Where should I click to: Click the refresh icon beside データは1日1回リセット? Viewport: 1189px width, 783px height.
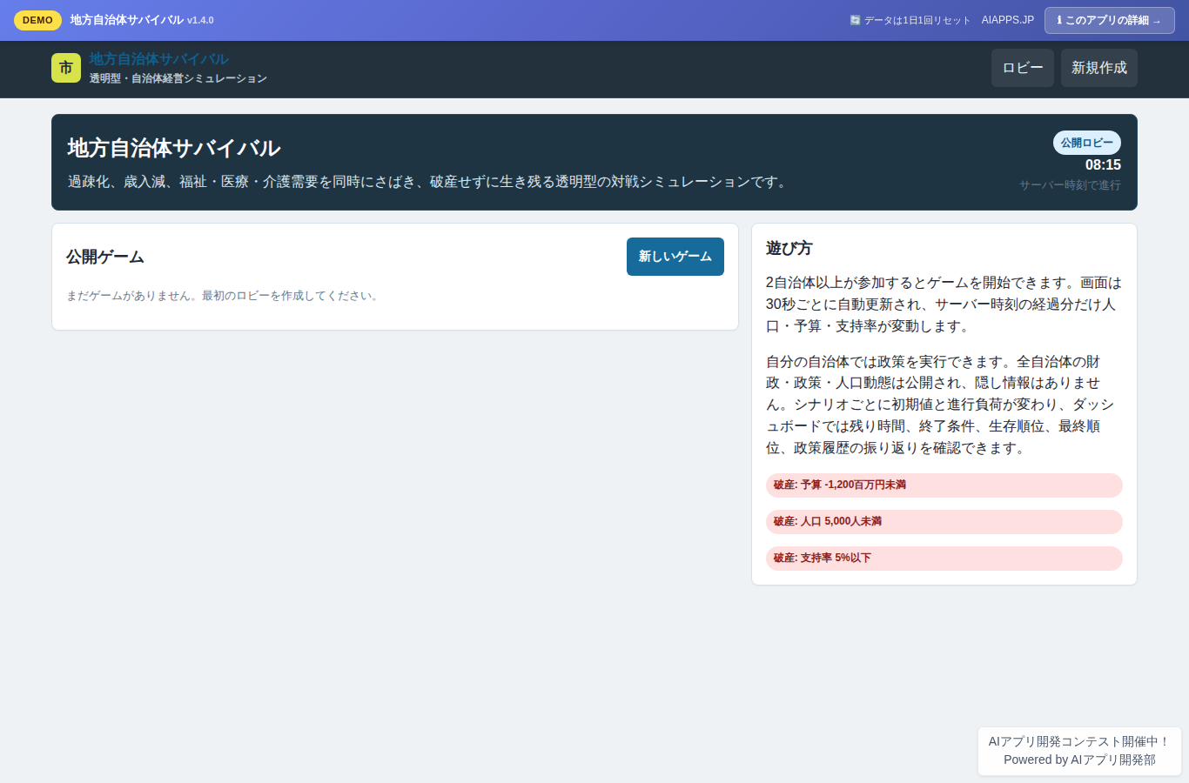[x=855, y=20]
